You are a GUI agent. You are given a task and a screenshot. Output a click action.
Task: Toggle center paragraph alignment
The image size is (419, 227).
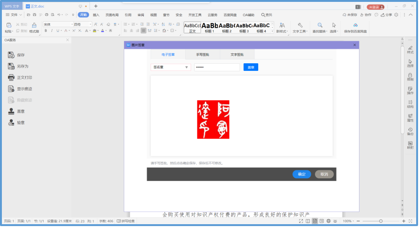coord(132,31)
